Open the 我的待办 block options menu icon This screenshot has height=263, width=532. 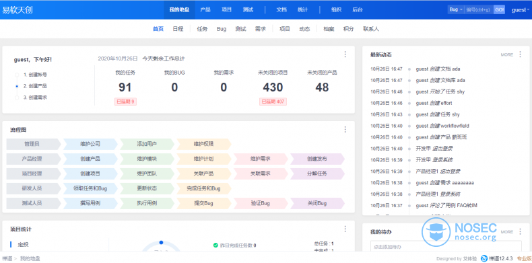[x=520, y=231]
